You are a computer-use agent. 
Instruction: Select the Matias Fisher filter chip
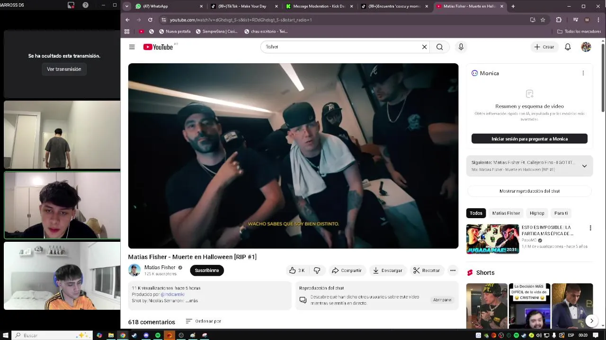[506, 213]
